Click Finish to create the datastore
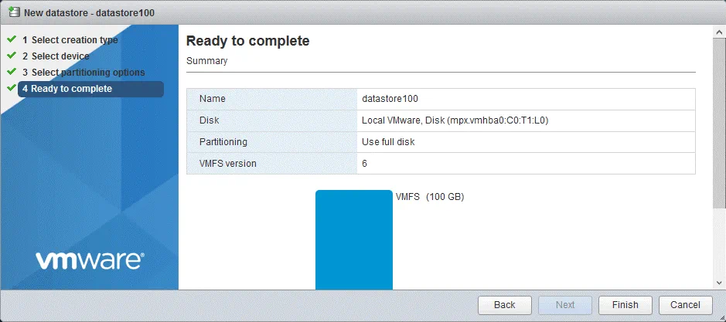726x322 pixels. [x=625, y=305]
